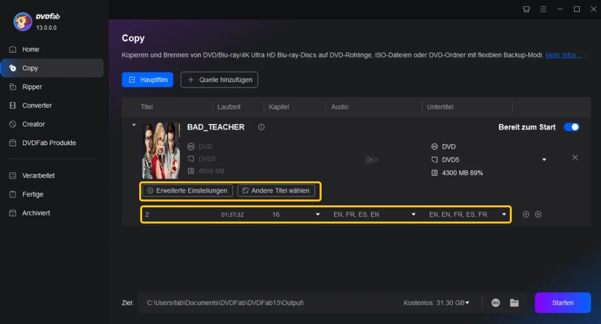Maximize the DVDFab window
The height and width of the screenshot is (324, 601).
click(x=577, y=9)
